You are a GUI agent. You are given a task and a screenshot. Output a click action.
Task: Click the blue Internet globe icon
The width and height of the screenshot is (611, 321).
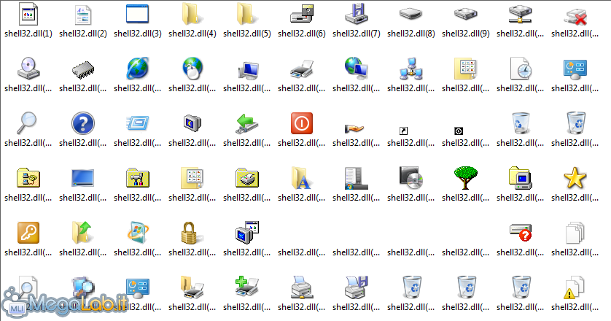click(x=138, y=69)
